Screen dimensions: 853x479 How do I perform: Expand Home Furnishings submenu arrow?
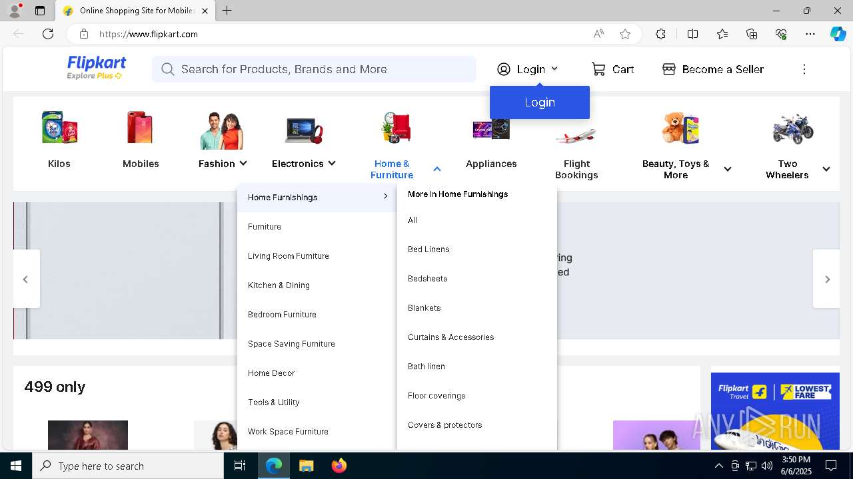tap(385, 196)
